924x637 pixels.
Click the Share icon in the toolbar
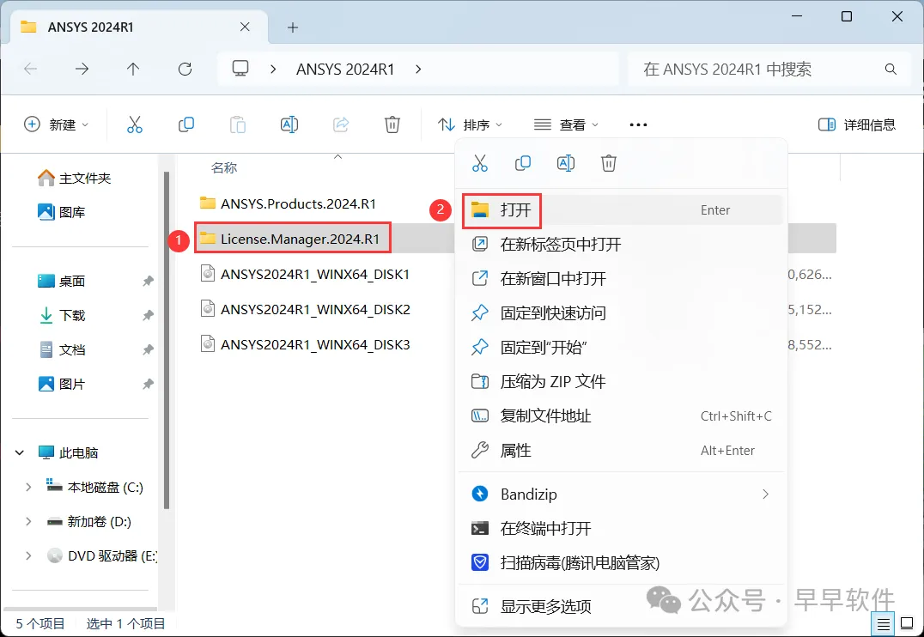point(341,124)
